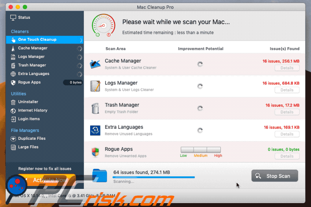The width and height of the screenshot is (311, 207).
Task: Click the speedometer gauge icon in header
Action: tap(104, 25)
